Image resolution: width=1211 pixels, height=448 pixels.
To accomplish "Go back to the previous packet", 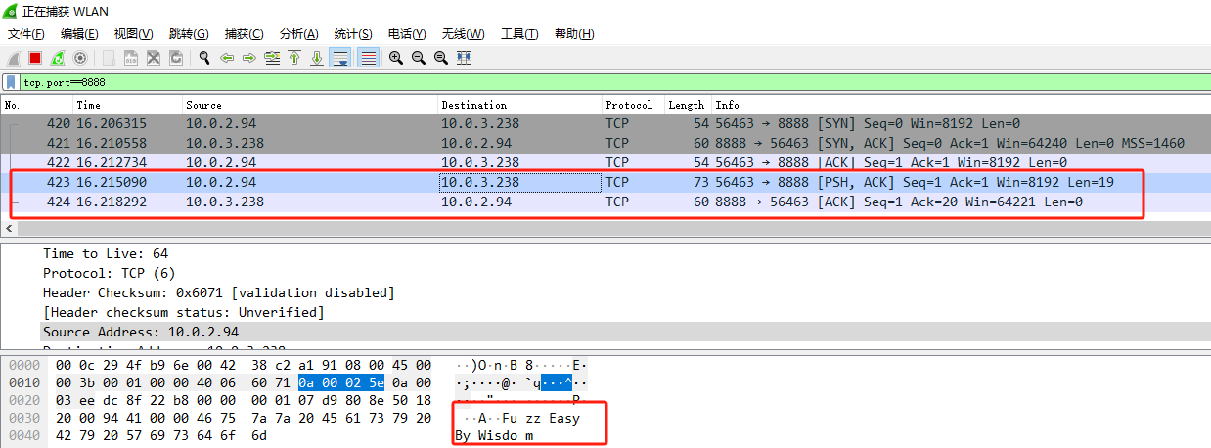I will tap(227, 58).
